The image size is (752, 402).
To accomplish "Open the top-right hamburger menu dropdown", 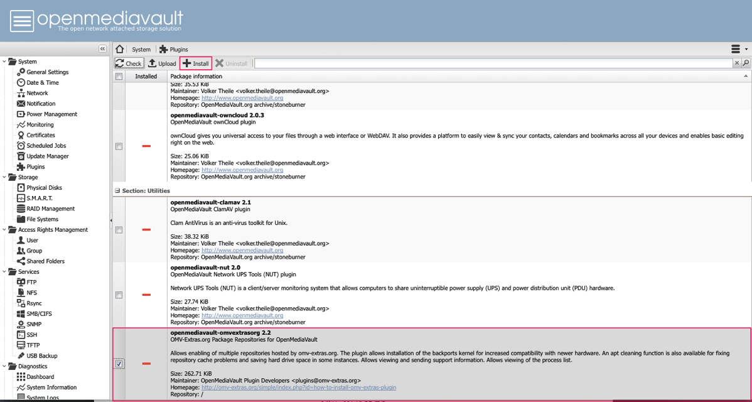I will click(739, 49).
